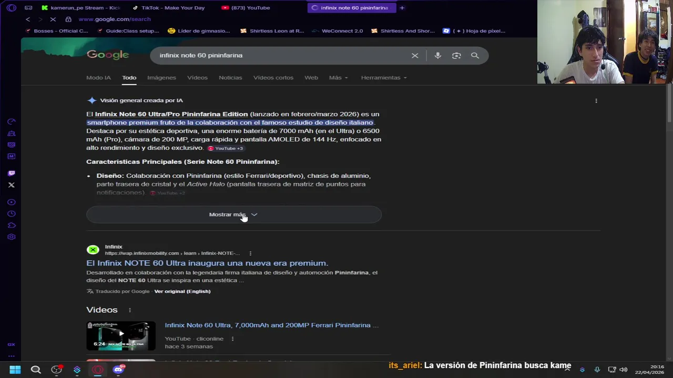Open Twitch in the Opera sidebar
Image resolution: width=673 pixels, height=378 pixels.
pos(12,173)
